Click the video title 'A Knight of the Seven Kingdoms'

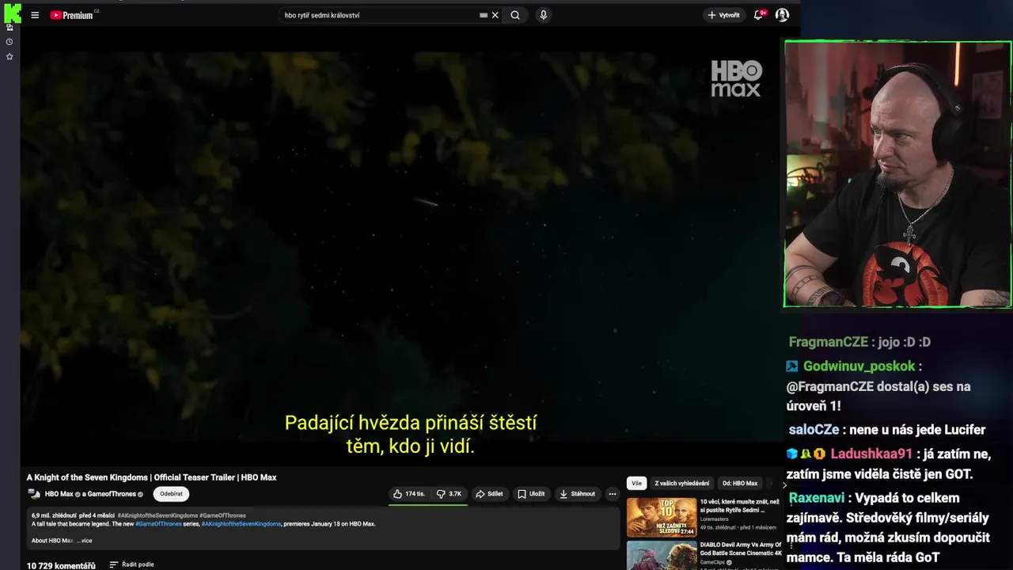[x=151, y=477]
